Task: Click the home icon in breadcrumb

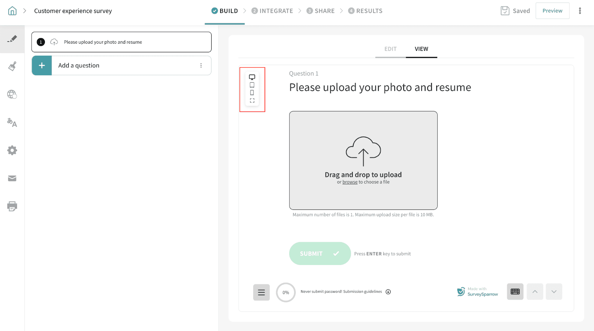Action: 12,11
